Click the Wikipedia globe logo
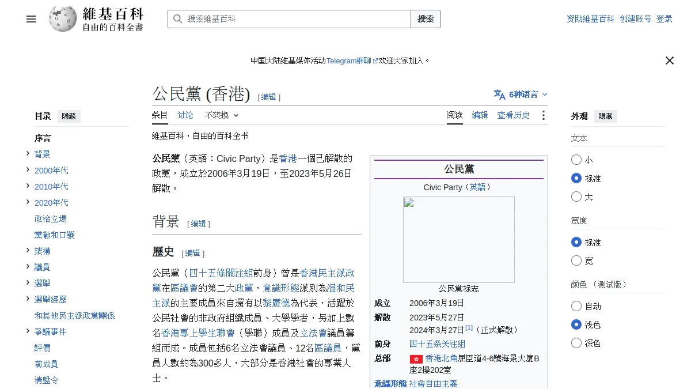The height and width of the screenshot is (389, 691). [63, 18]
